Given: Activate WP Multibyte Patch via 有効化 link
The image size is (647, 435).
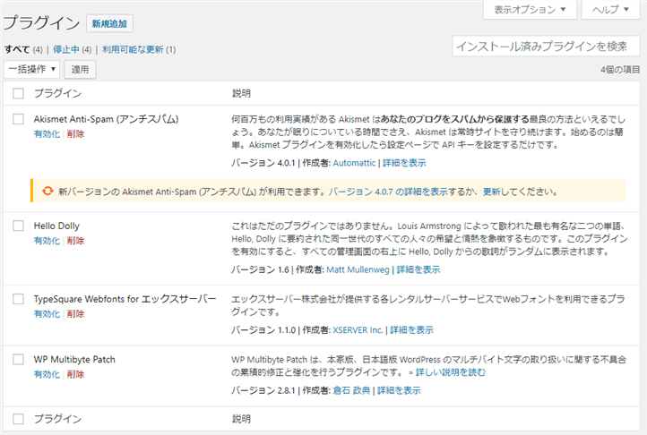Looking at the screenshot, I should (47, 374).
